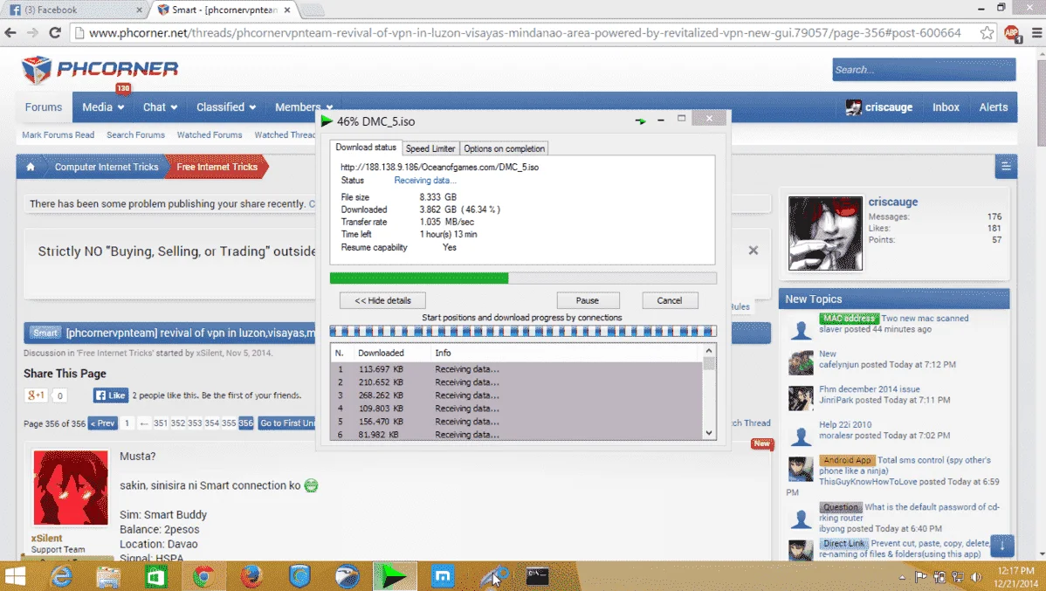This screenshot has height=591, width=1046.
Task: Switch to the Speed Limiter tab
Action: tap(430, 148)
